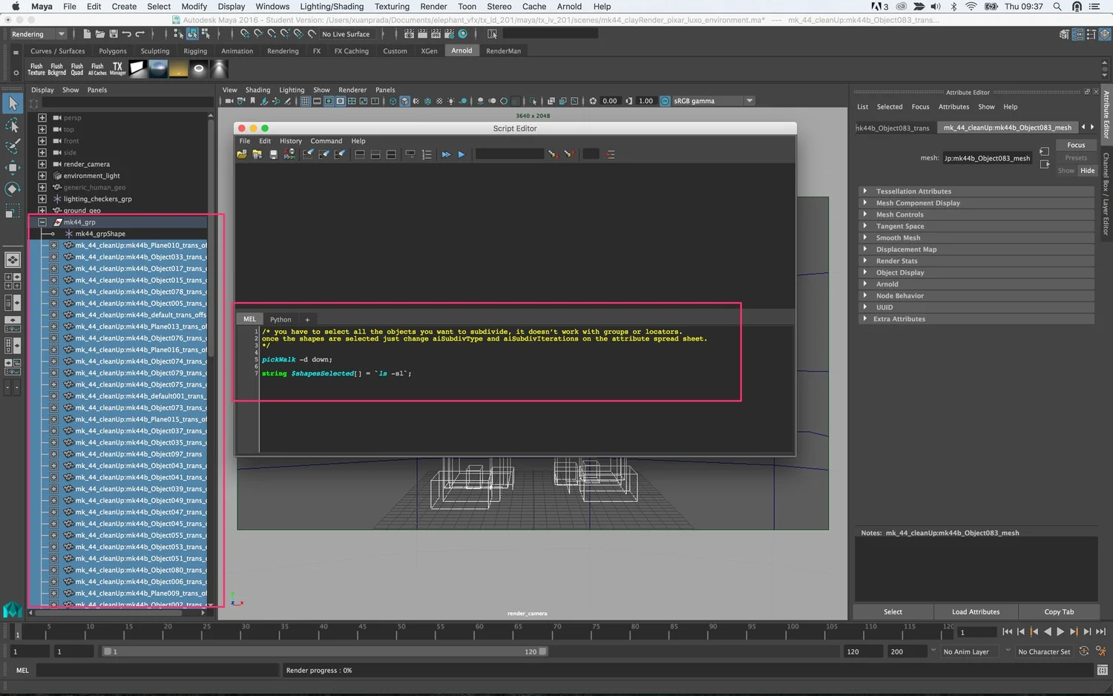Viewport: 1113px width, 696px height.
Task: Click the Select button in Attribute Editor
Action: point(893,612)
